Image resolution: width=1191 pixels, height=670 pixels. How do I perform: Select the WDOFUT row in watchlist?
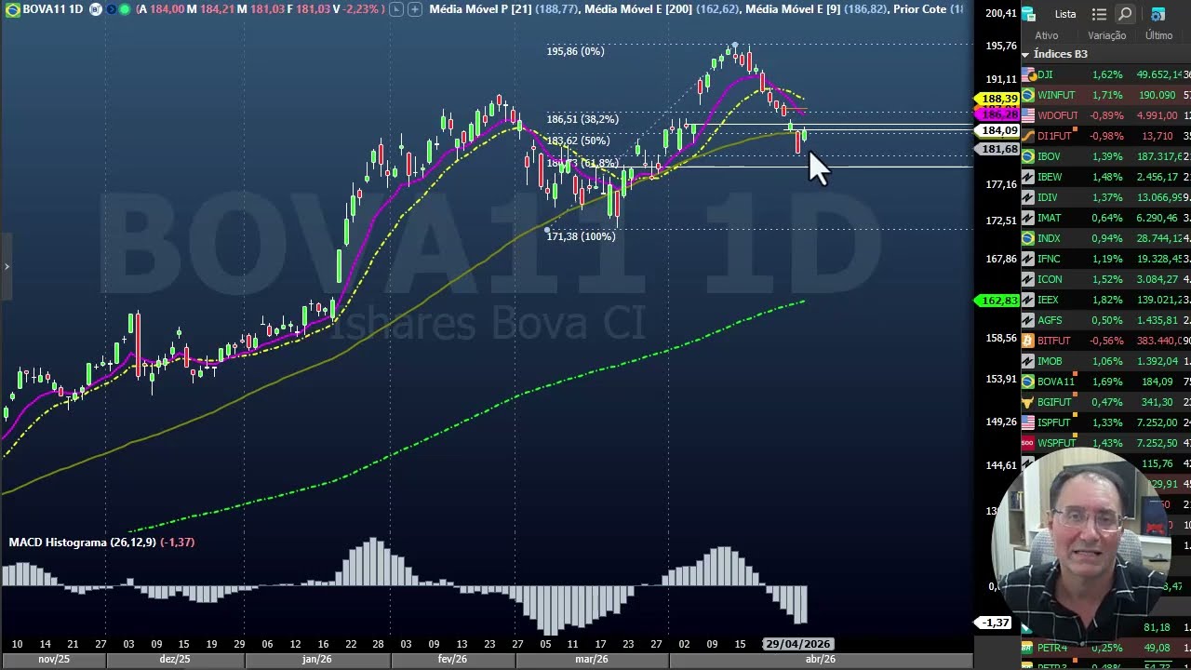point(1105,115)
